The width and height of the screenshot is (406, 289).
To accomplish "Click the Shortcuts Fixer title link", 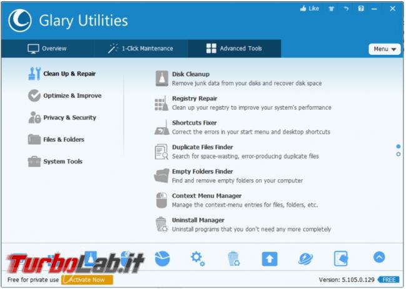I will (194, 122).
